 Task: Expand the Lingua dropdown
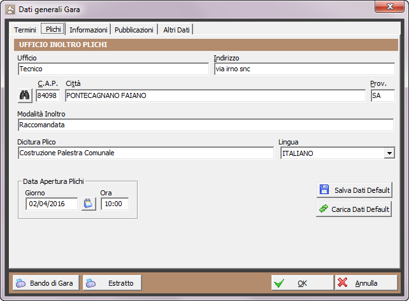(389, 153)
